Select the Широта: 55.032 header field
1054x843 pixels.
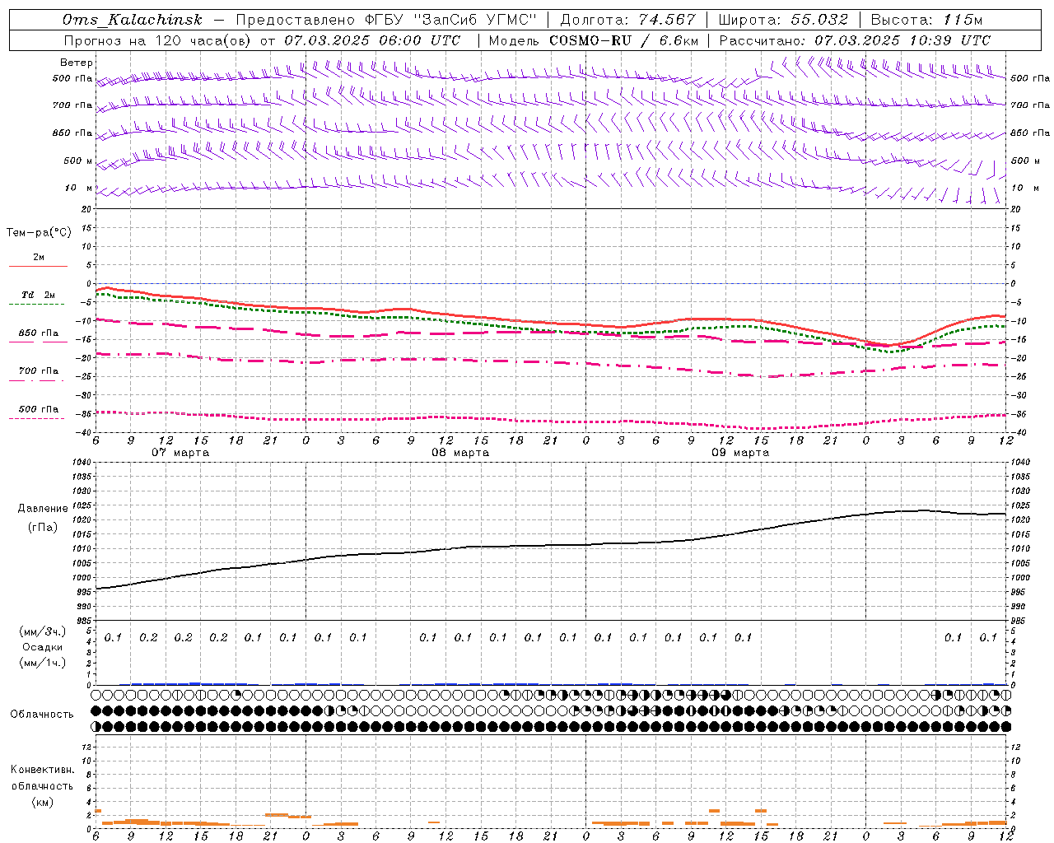click(x=783, y=20)
